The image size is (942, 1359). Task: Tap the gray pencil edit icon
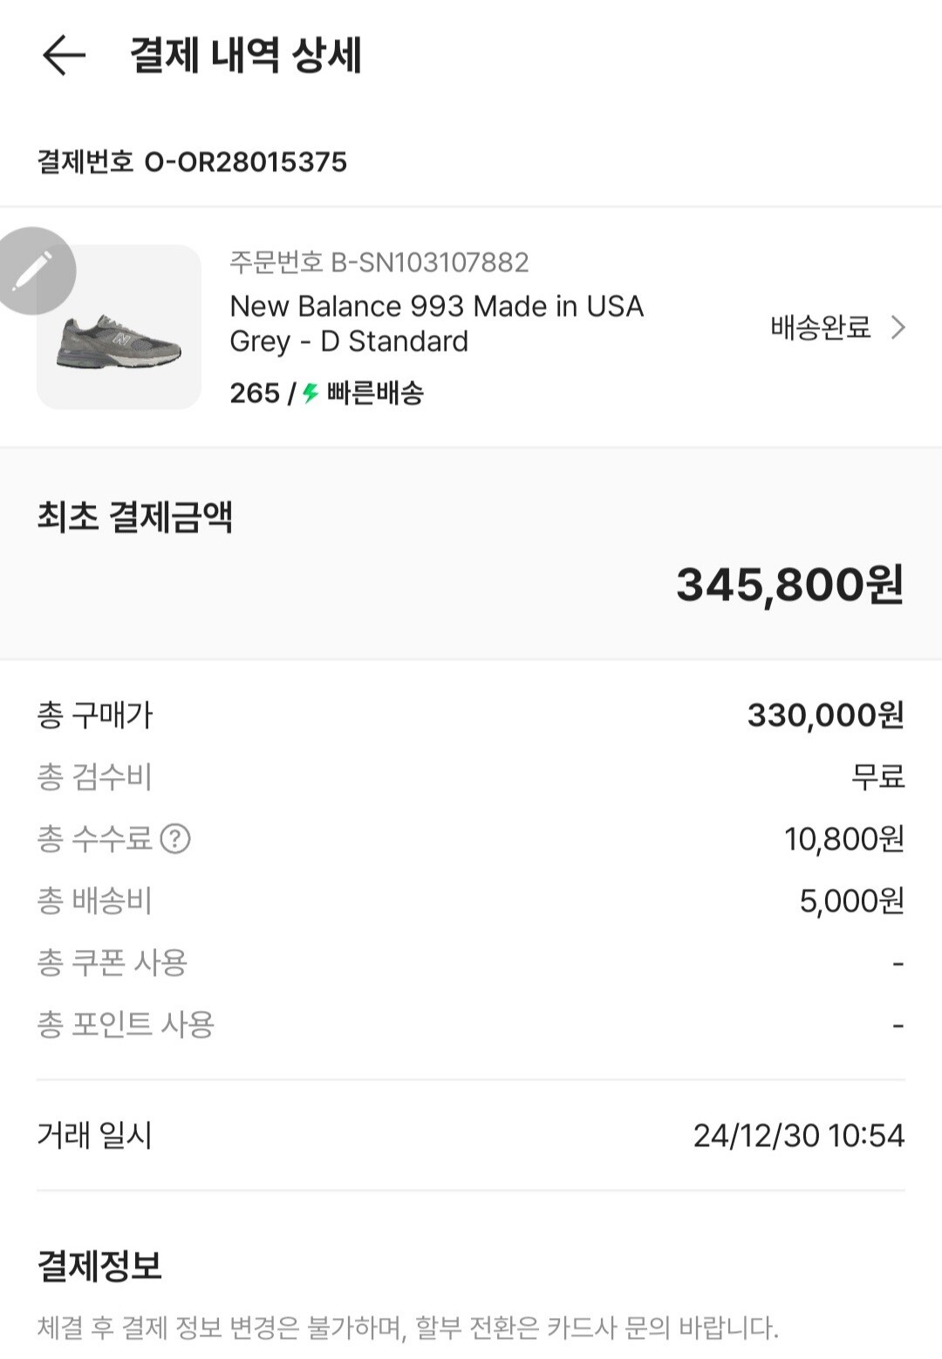click(x=35, y=271)
